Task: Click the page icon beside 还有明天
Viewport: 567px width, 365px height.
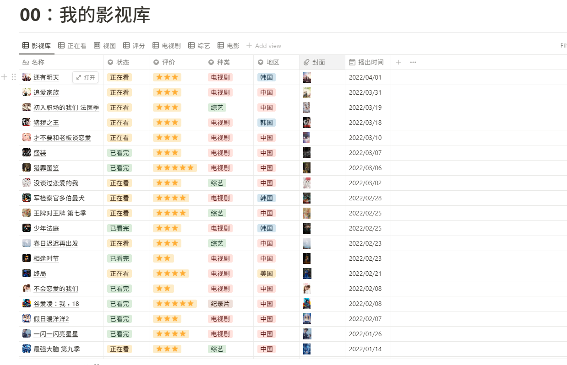Action: [x=27, y=77]
